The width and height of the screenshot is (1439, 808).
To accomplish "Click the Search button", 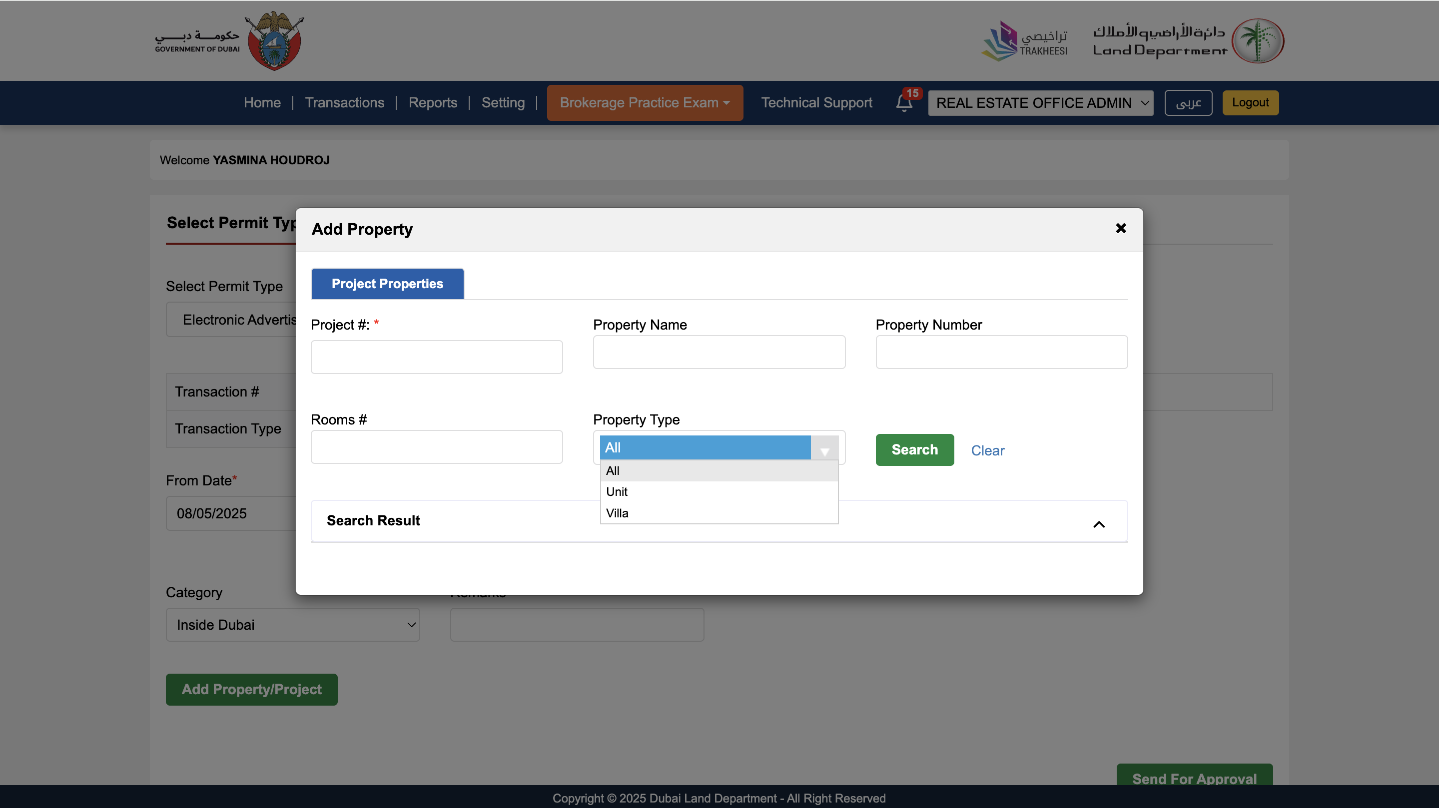I will point(914,449).
